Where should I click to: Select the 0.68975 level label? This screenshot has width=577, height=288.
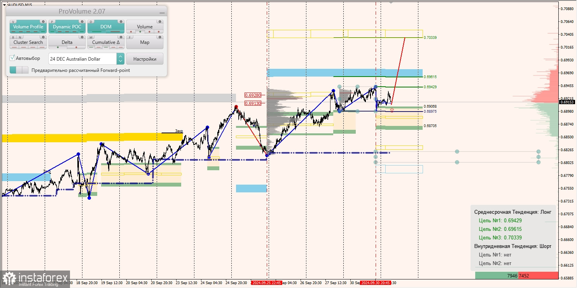click(430, 112)
